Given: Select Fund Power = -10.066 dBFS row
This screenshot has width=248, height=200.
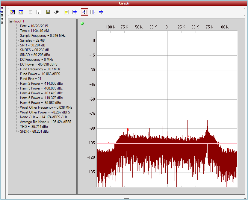Looking at the screenshot, I should pos(40,74).
